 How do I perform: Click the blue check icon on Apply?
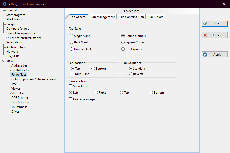pos(205,54)
